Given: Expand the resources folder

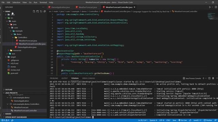Looking at the screenshot, I should coord(17,50).
